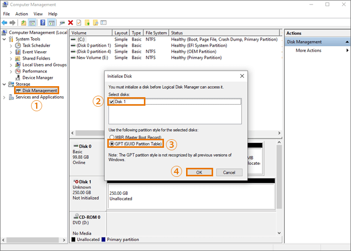This screenshot has width=351, height=251.
Task: Click the Local Users and Groups icon
Action: pyautogui.click(x=18, y=65)
